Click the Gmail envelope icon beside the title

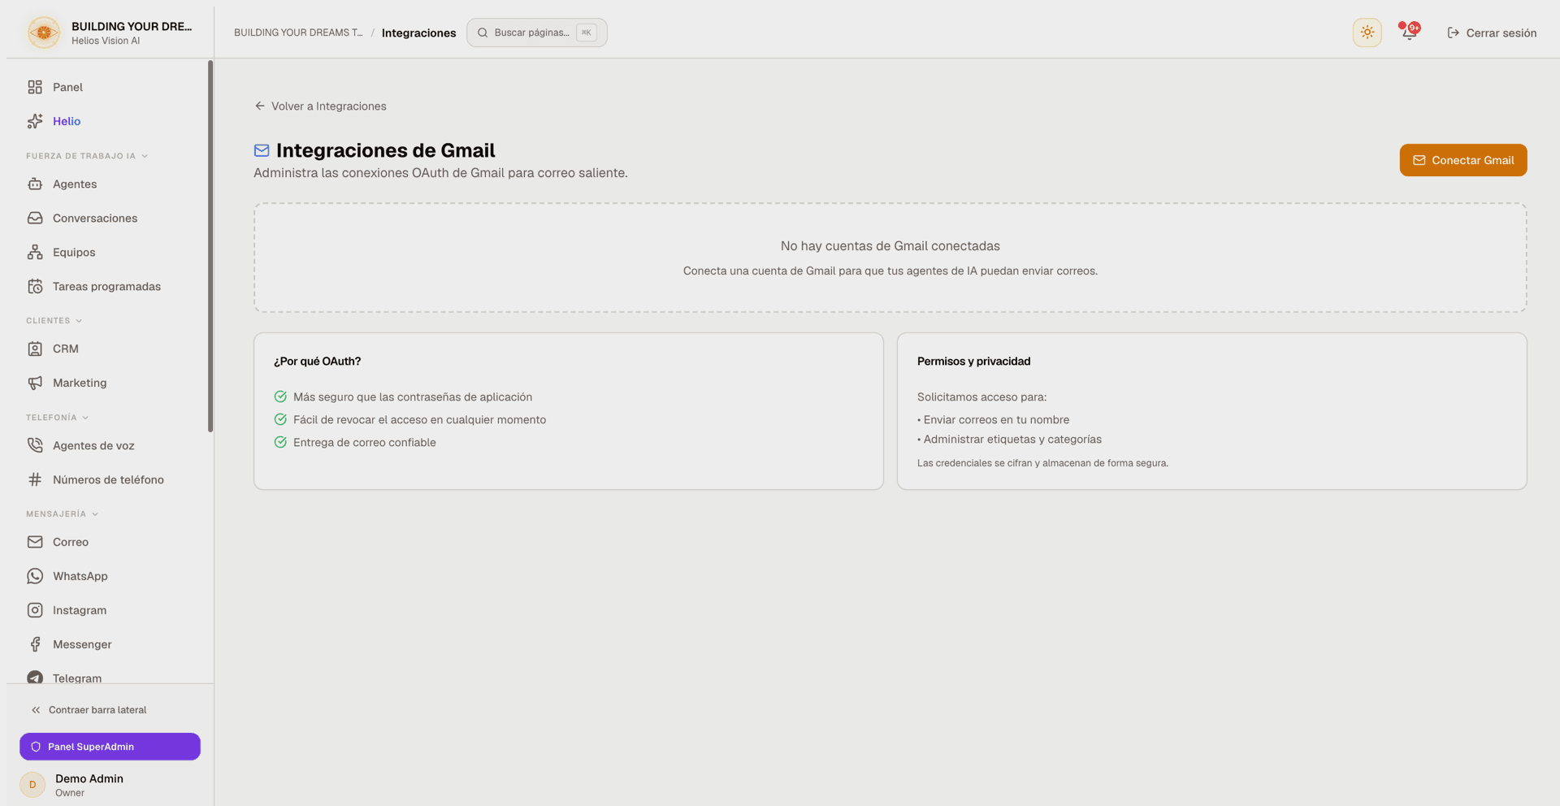tap(262, 150)
